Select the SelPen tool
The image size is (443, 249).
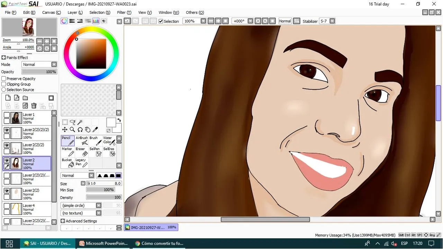tap(96, 152)
